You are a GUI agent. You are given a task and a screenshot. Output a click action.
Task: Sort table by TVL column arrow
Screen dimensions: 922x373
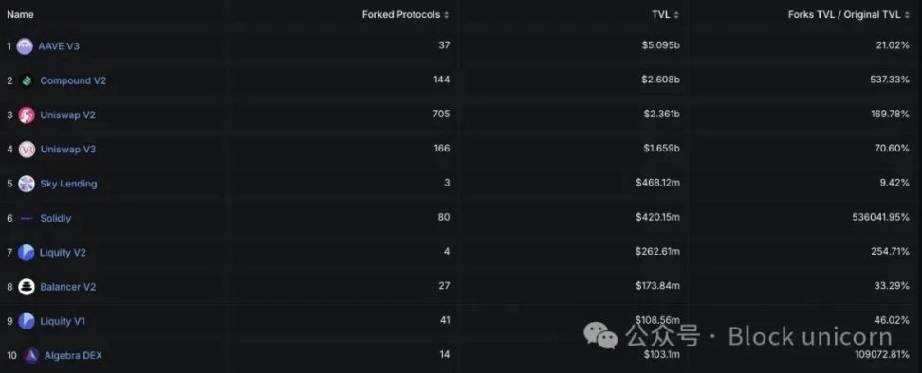tap(676, 15)
